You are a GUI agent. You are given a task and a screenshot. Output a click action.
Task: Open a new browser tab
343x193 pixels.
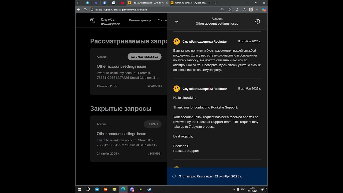coord(215,3)
